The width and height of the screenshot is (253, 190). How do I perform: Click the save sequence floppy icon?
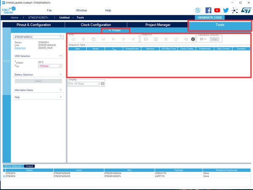(x=156, y=39)
